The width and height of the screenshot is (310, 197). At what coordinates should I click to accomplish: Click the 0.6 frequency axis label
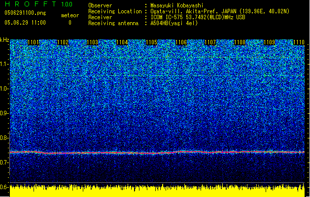point(4,187)
